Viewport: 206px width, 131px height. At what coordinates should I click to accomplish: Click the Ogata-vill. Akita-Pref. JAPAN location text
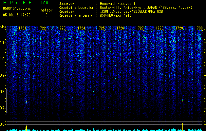[x=146, y=8]
